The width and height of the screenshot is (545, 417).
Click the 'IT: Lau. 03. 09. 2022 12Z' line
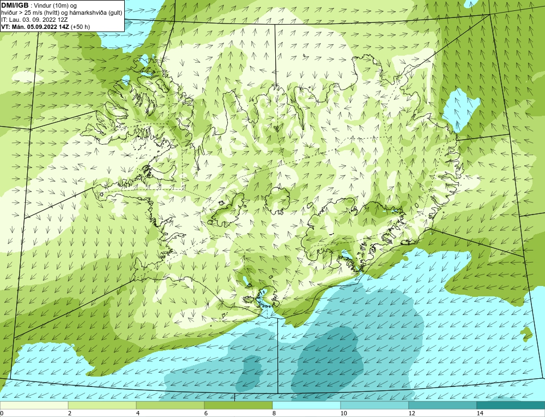tap(34, 20)
